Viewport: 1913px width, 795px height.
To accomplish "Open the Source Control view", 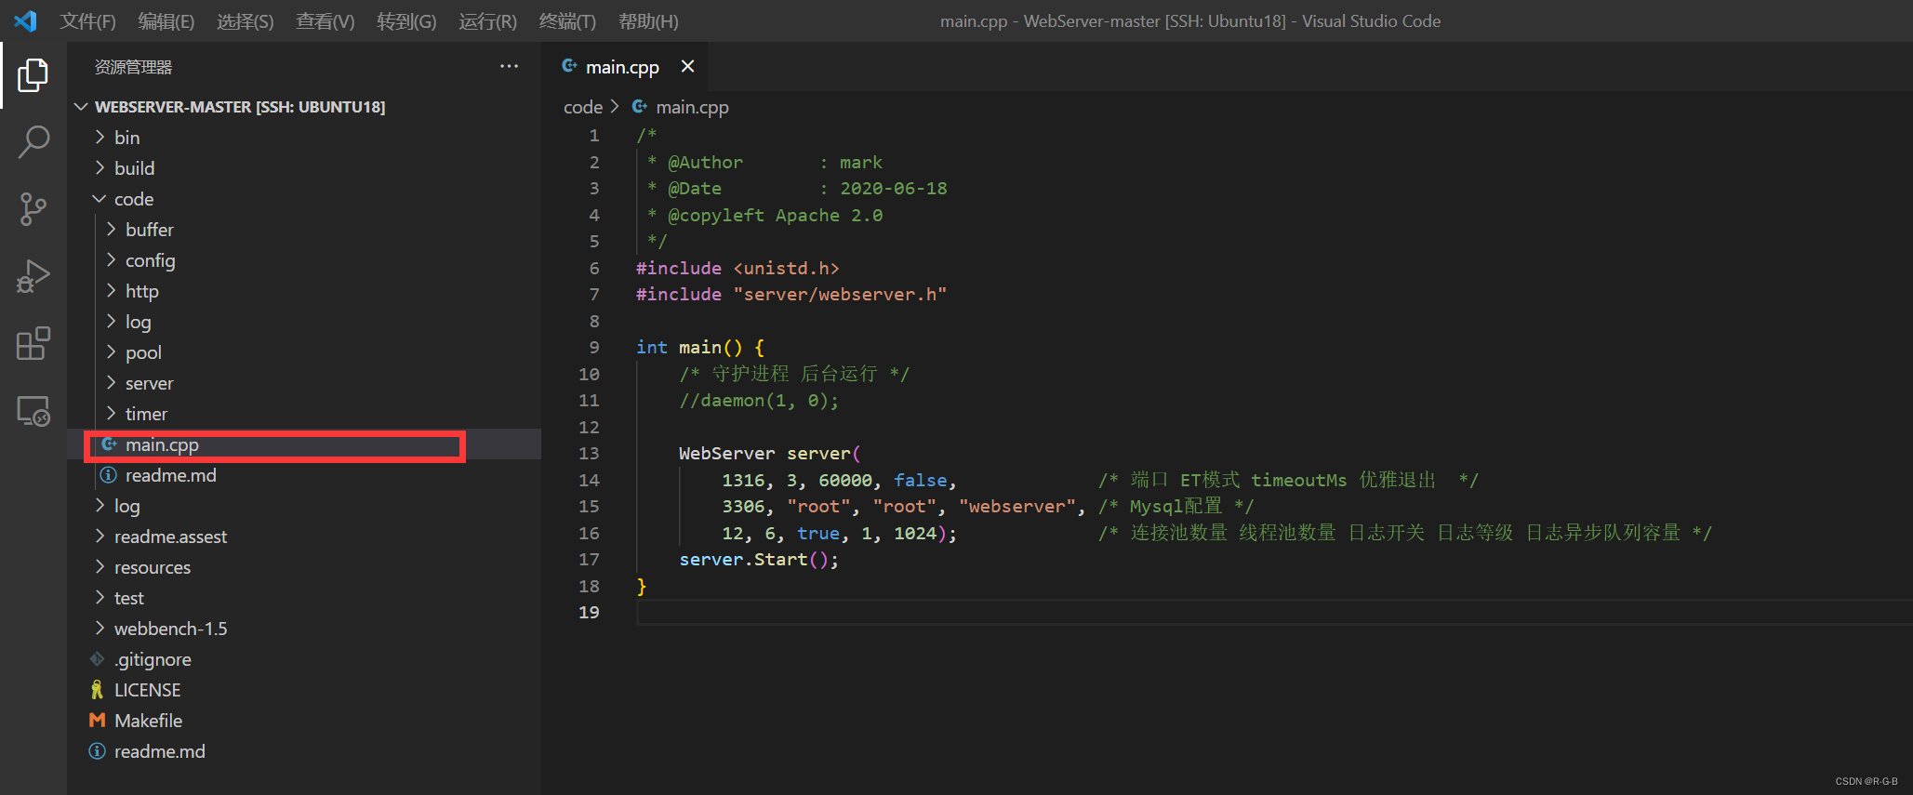I will [33, 209].
